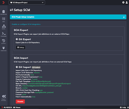Expand the SCMImportProject project dropdown
The height and width of the screenshot is (109, 129).
click(x=27, y=3)
